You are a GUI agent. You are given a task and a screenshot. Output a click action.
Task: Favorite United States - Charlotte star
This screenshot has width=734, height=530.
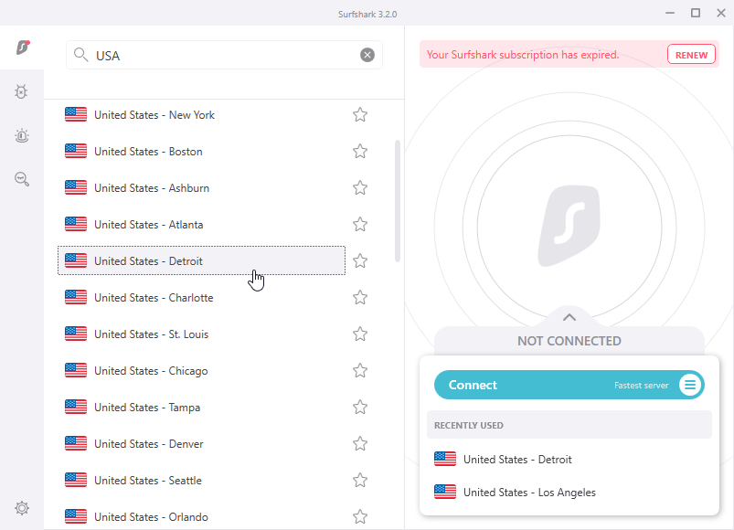point(360,297)
